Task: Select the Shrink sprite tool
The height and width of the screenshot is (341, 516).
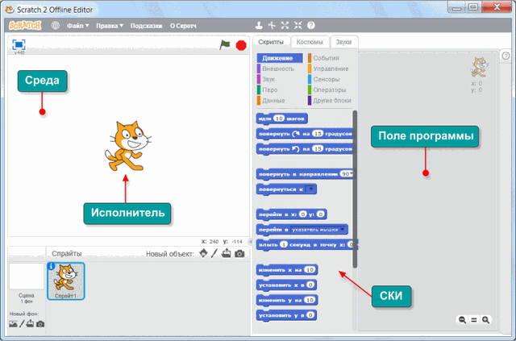Action: [x=298, y=25]
